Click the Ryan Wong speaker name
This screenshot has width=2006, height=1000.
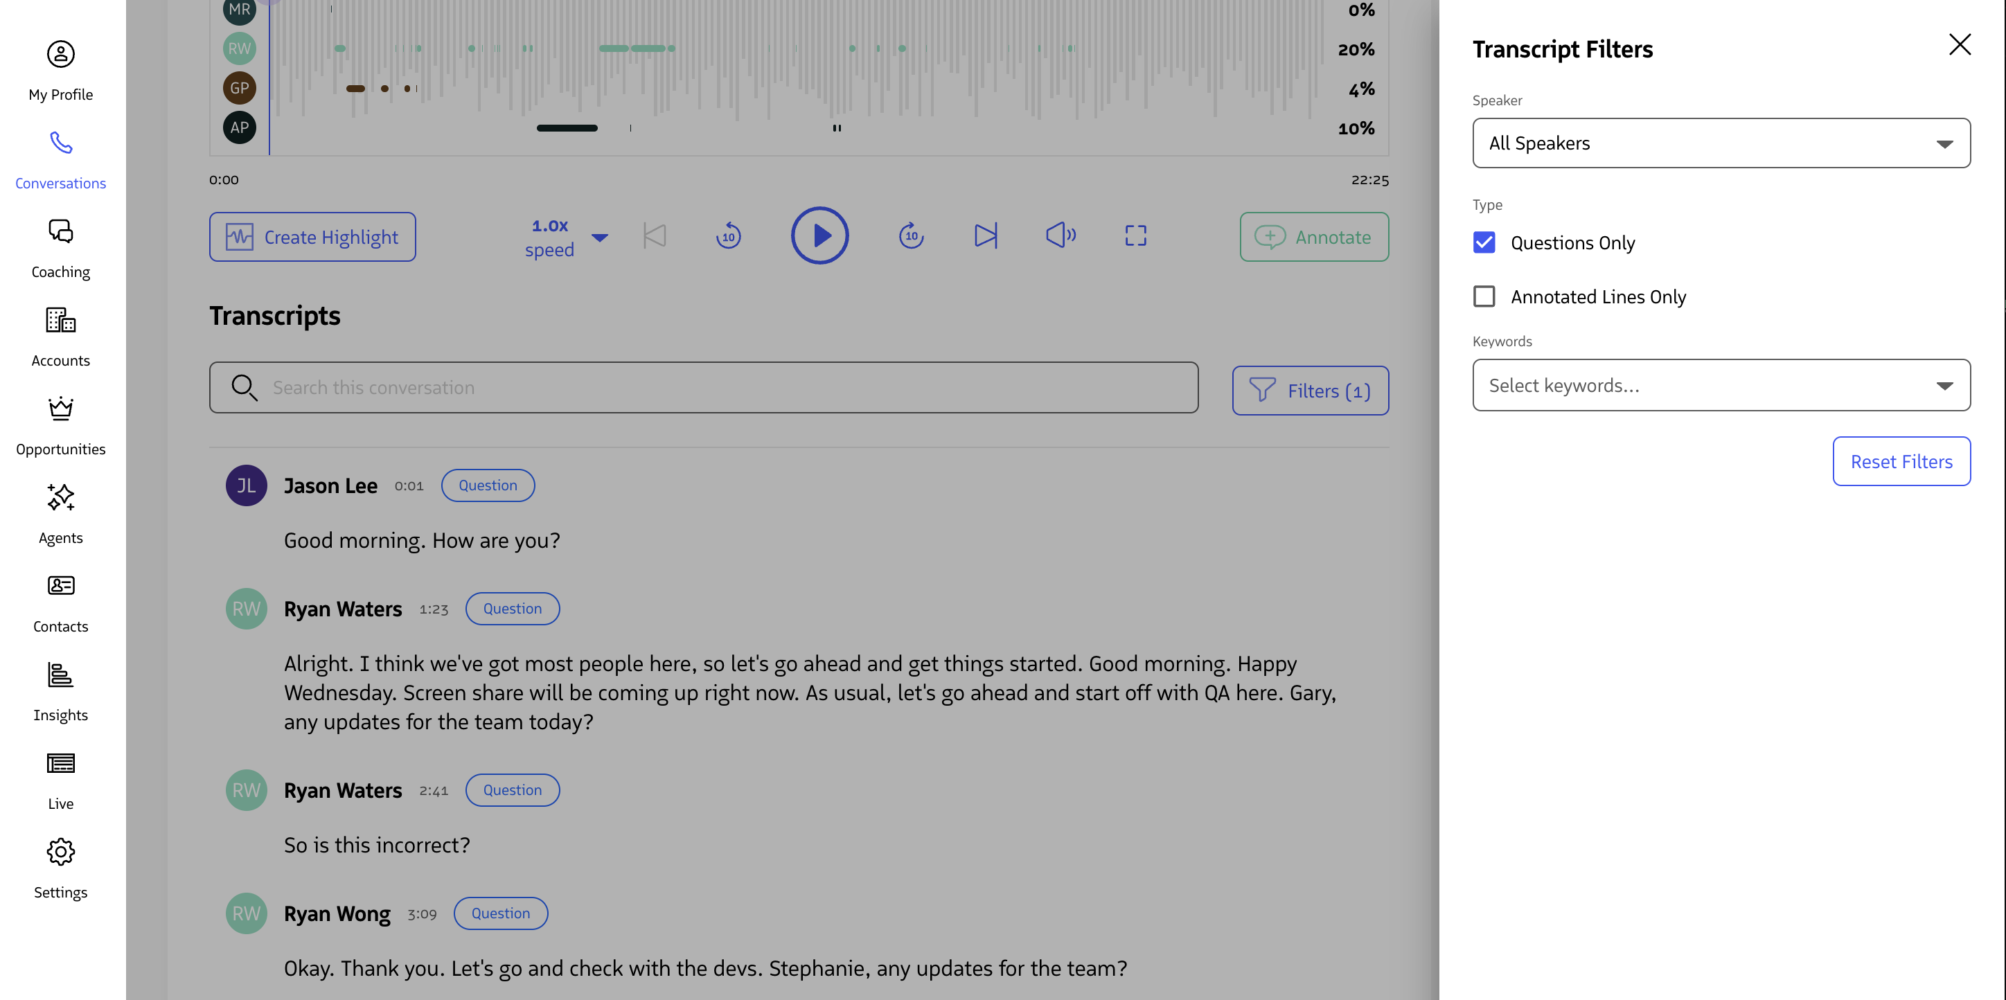337,913
